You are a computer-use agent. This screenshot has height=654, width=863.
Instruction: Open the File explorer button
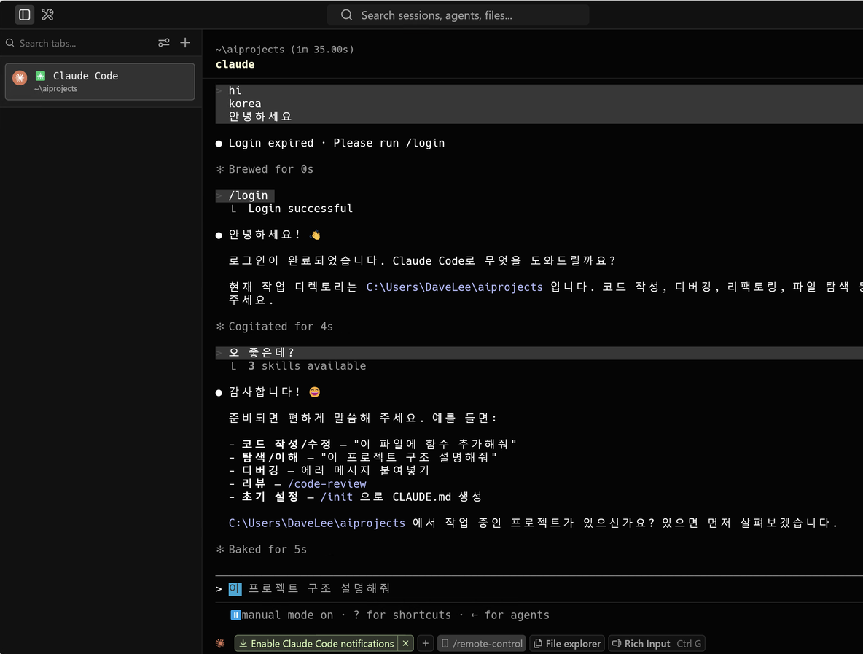(x=567, y=644)
